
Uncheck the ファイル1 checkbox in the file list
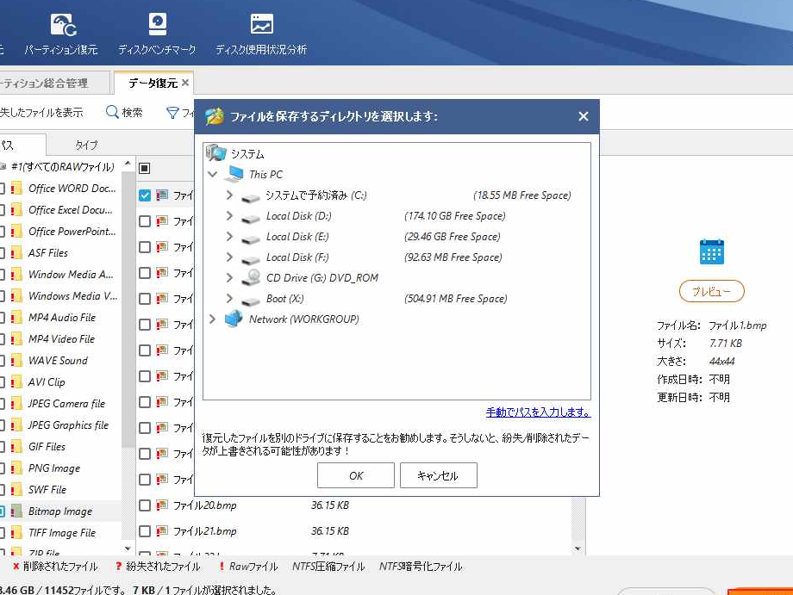(145, 195)
